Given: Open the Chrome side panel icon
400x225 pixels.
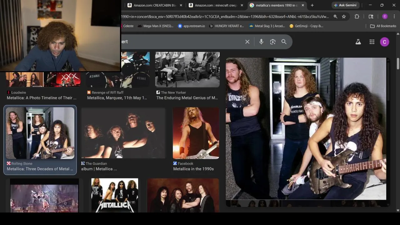Looking at the screenshot, I should click(x=371, y=17).
